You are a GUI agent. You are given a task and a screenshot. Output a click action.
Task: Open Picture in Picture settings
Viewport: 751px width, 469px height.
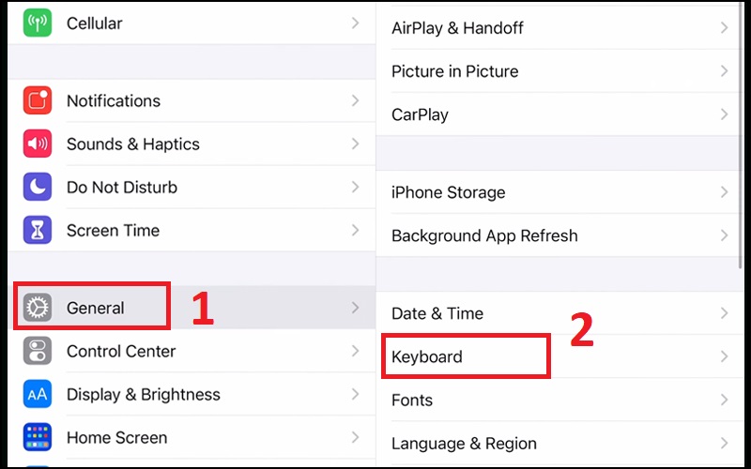[x=454, y=71]
